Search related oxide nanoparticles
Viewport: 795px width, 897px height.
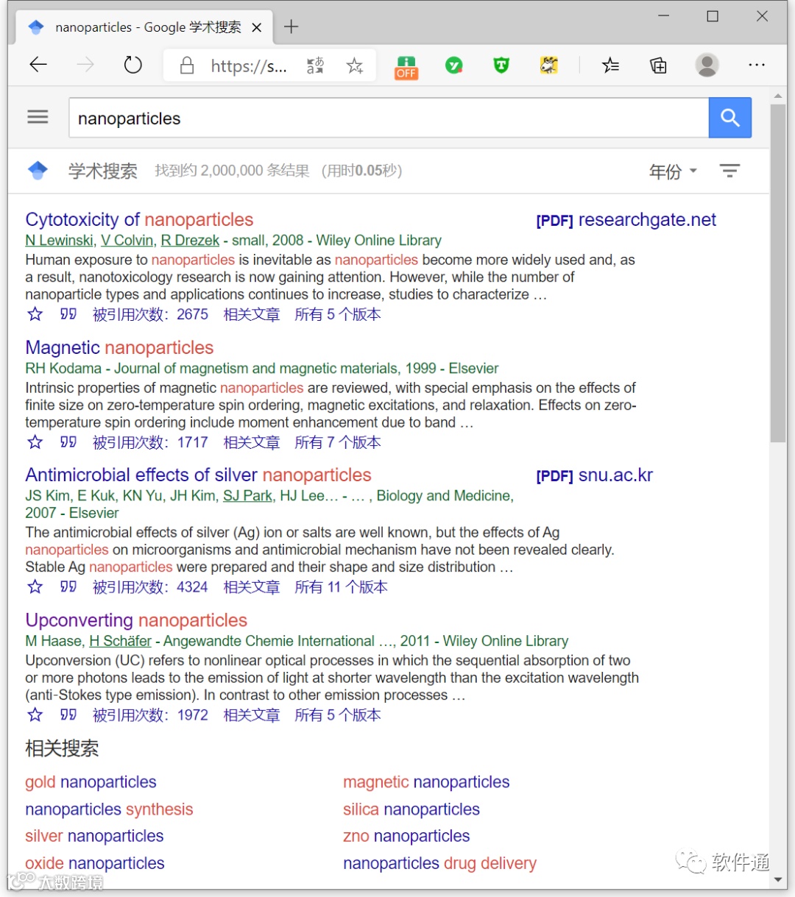coord(95,863)
